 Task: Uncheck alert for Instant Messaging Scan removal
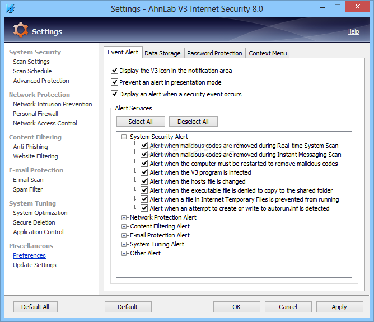pyautogui.click(x=144, y=155)
